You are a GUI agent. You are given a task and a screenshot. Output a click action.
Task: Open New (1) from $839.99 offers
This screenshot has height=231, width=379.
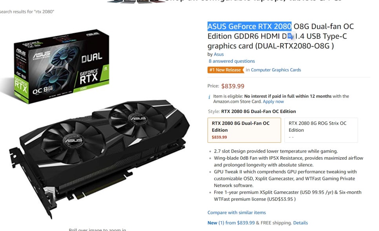[x=231, y=223]
